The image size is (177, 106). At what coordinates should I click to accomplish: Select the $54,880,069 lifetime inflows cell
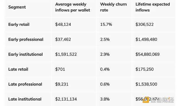point(147,54)
